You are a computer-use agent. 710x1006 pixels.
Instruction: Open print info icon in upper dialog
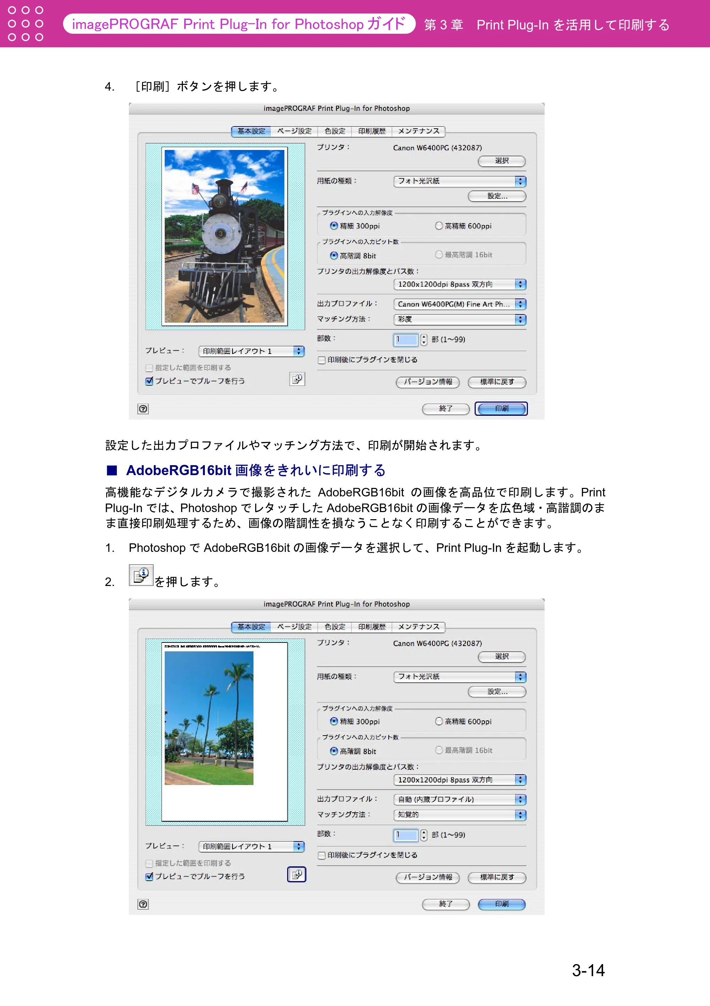297,379
